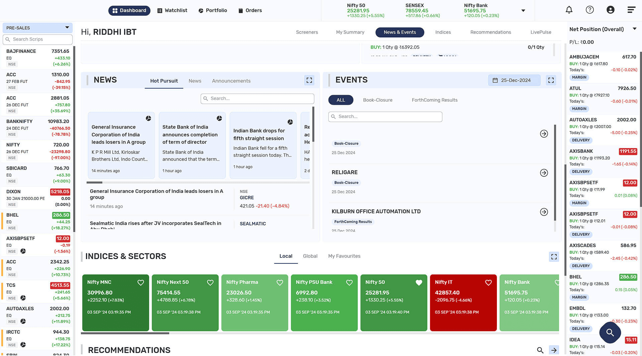Click the pie chart icon beside AXISBPSETF watchlist row
Viewport: 642px width, 356px height.
23,251
